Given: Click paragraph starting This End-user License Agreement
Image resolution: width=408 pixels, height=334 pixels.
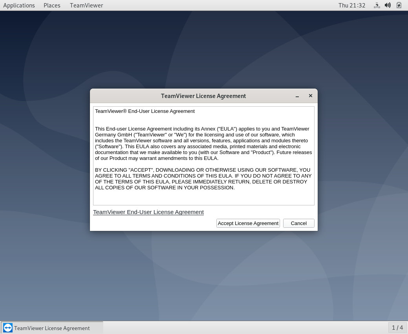Looking at the screenshot, I should [x=203, y=143].
